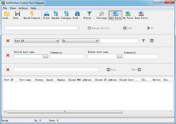Open the 'Is' condition dropdown
Screen dimensions: 176x124
point(97,41)
